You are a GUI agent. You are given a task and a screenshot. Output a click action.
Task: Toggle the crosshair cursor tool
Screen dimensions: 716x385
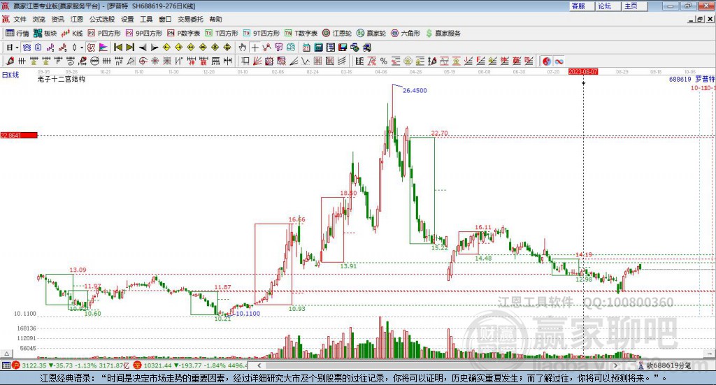(x=255, y=48)
